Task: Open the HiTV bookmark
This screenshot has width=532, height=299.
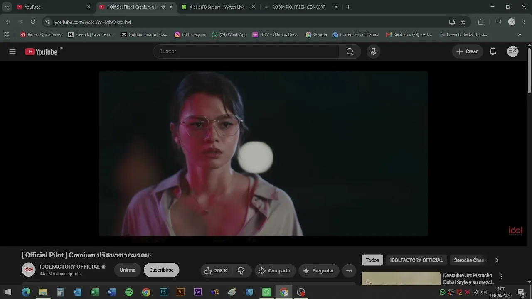Action: pyautogui.click(x=275, y=34)
